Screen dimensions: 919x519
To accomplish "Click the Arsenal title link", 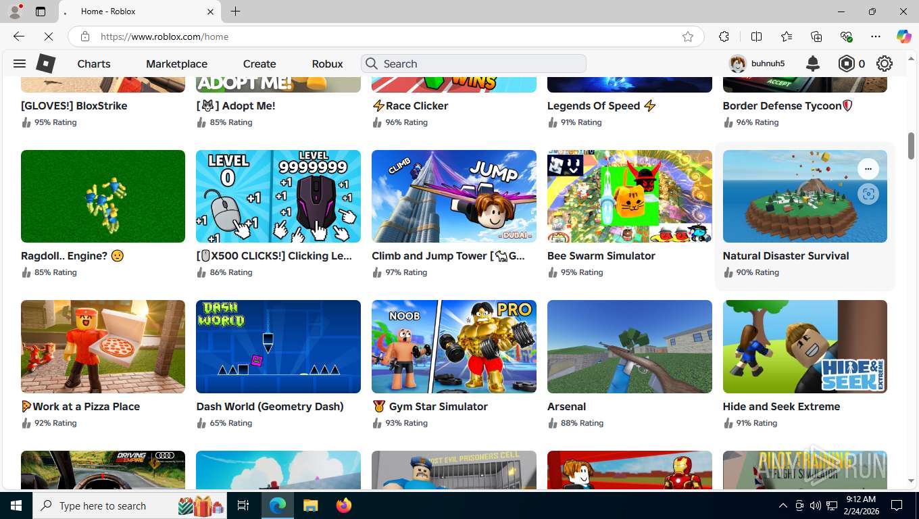I will point(566,407).
